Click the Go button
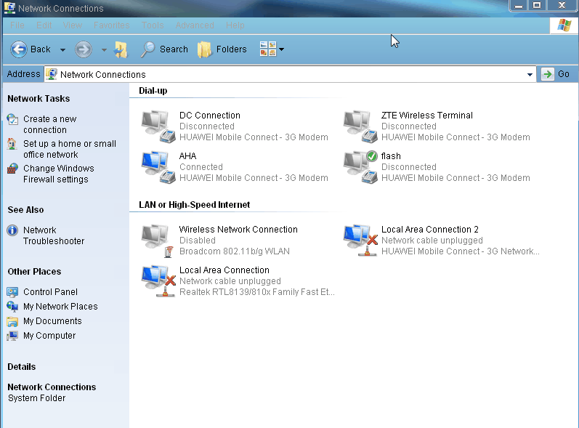 pos(555,74)
